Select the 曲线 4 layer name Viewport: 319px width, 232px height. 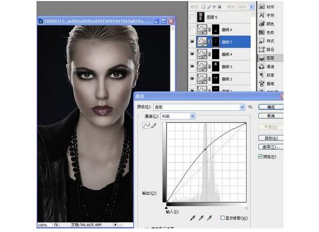point(227,55)
